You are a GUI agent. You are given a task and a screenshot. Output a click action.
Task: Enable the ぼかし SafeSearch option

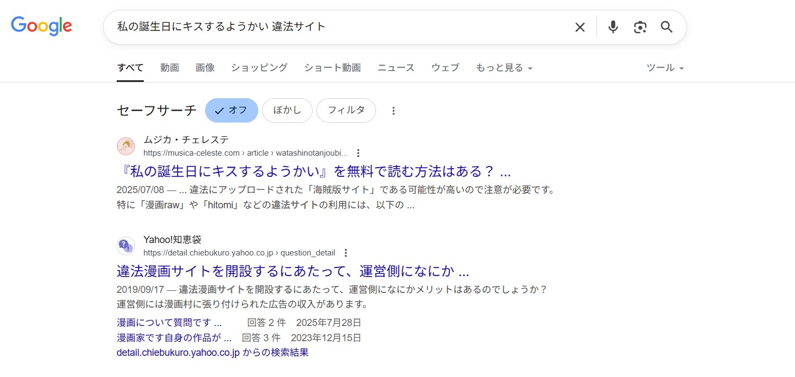[287, 110]
